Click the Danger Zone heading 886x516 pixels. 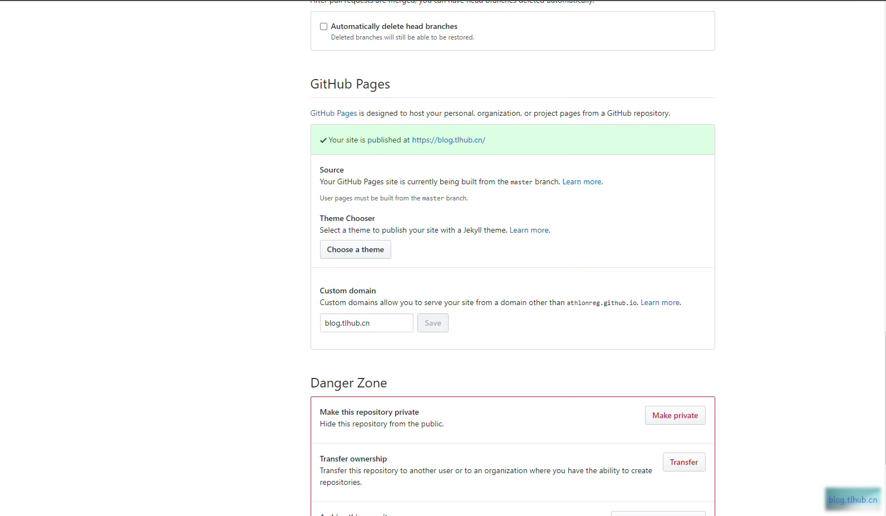(348, 383)
